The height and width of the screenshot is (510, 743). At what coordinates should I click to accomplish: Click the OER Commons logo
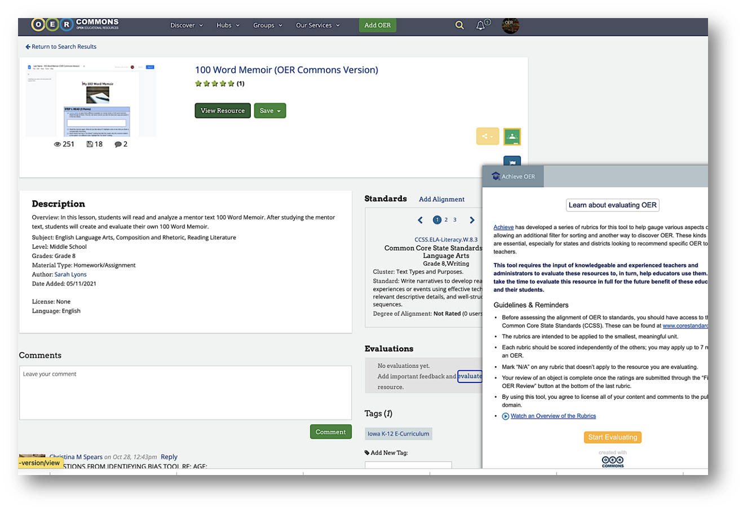point(75,24)
